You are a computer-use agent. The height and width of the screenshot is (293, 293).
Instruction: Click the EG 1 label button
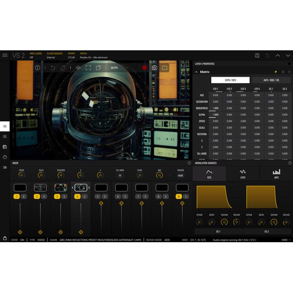click(218, 231)
